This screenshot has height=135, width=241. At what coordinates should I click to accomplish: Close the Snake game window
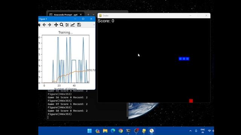[x=206, y=15]
